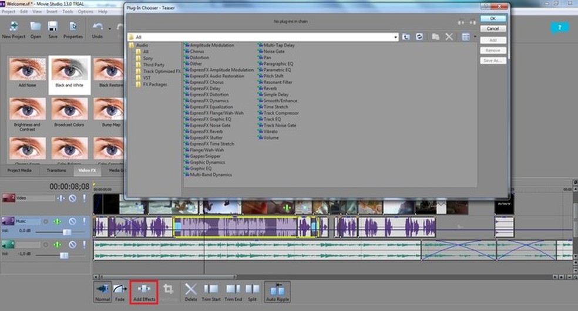This screenshot has height=311, width=578.
Task: Toggle the Auto Ripple button
Action: click(278, 292)
